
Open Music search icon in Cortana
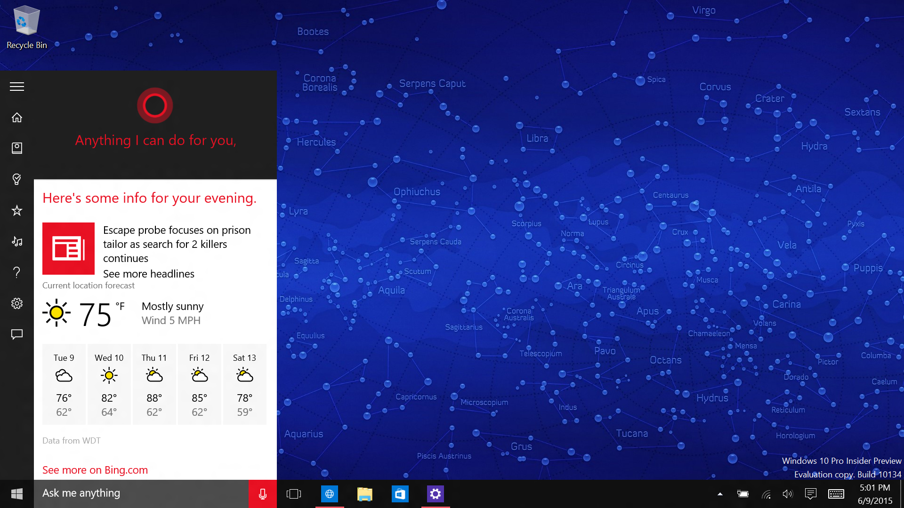click(17, 241)
